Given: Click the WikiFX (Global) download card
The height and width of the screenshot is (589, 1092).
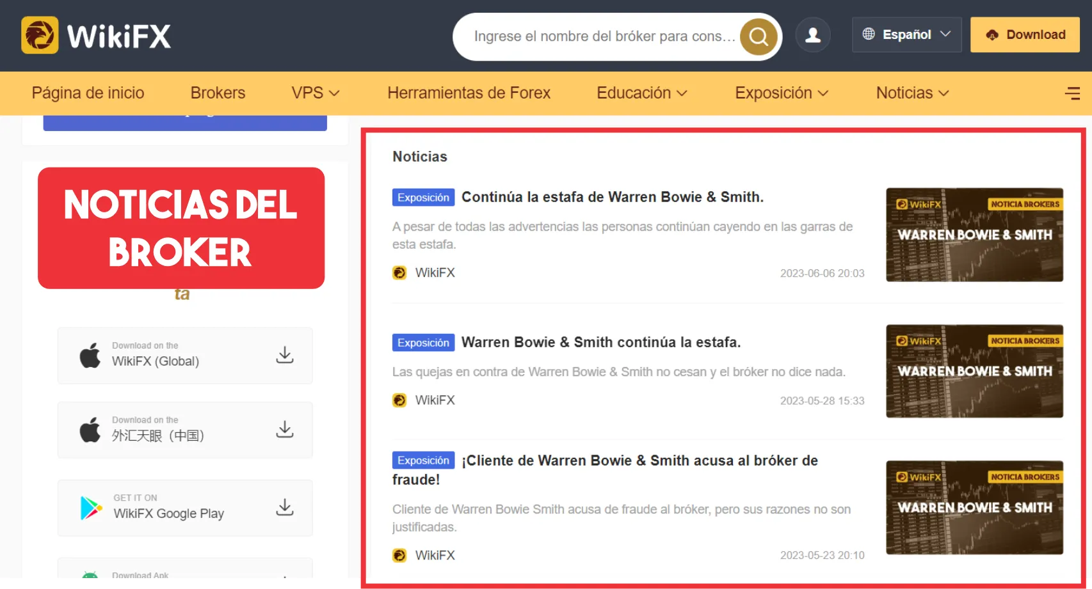Looking at the screenshot, I should [x=185, y=356].
